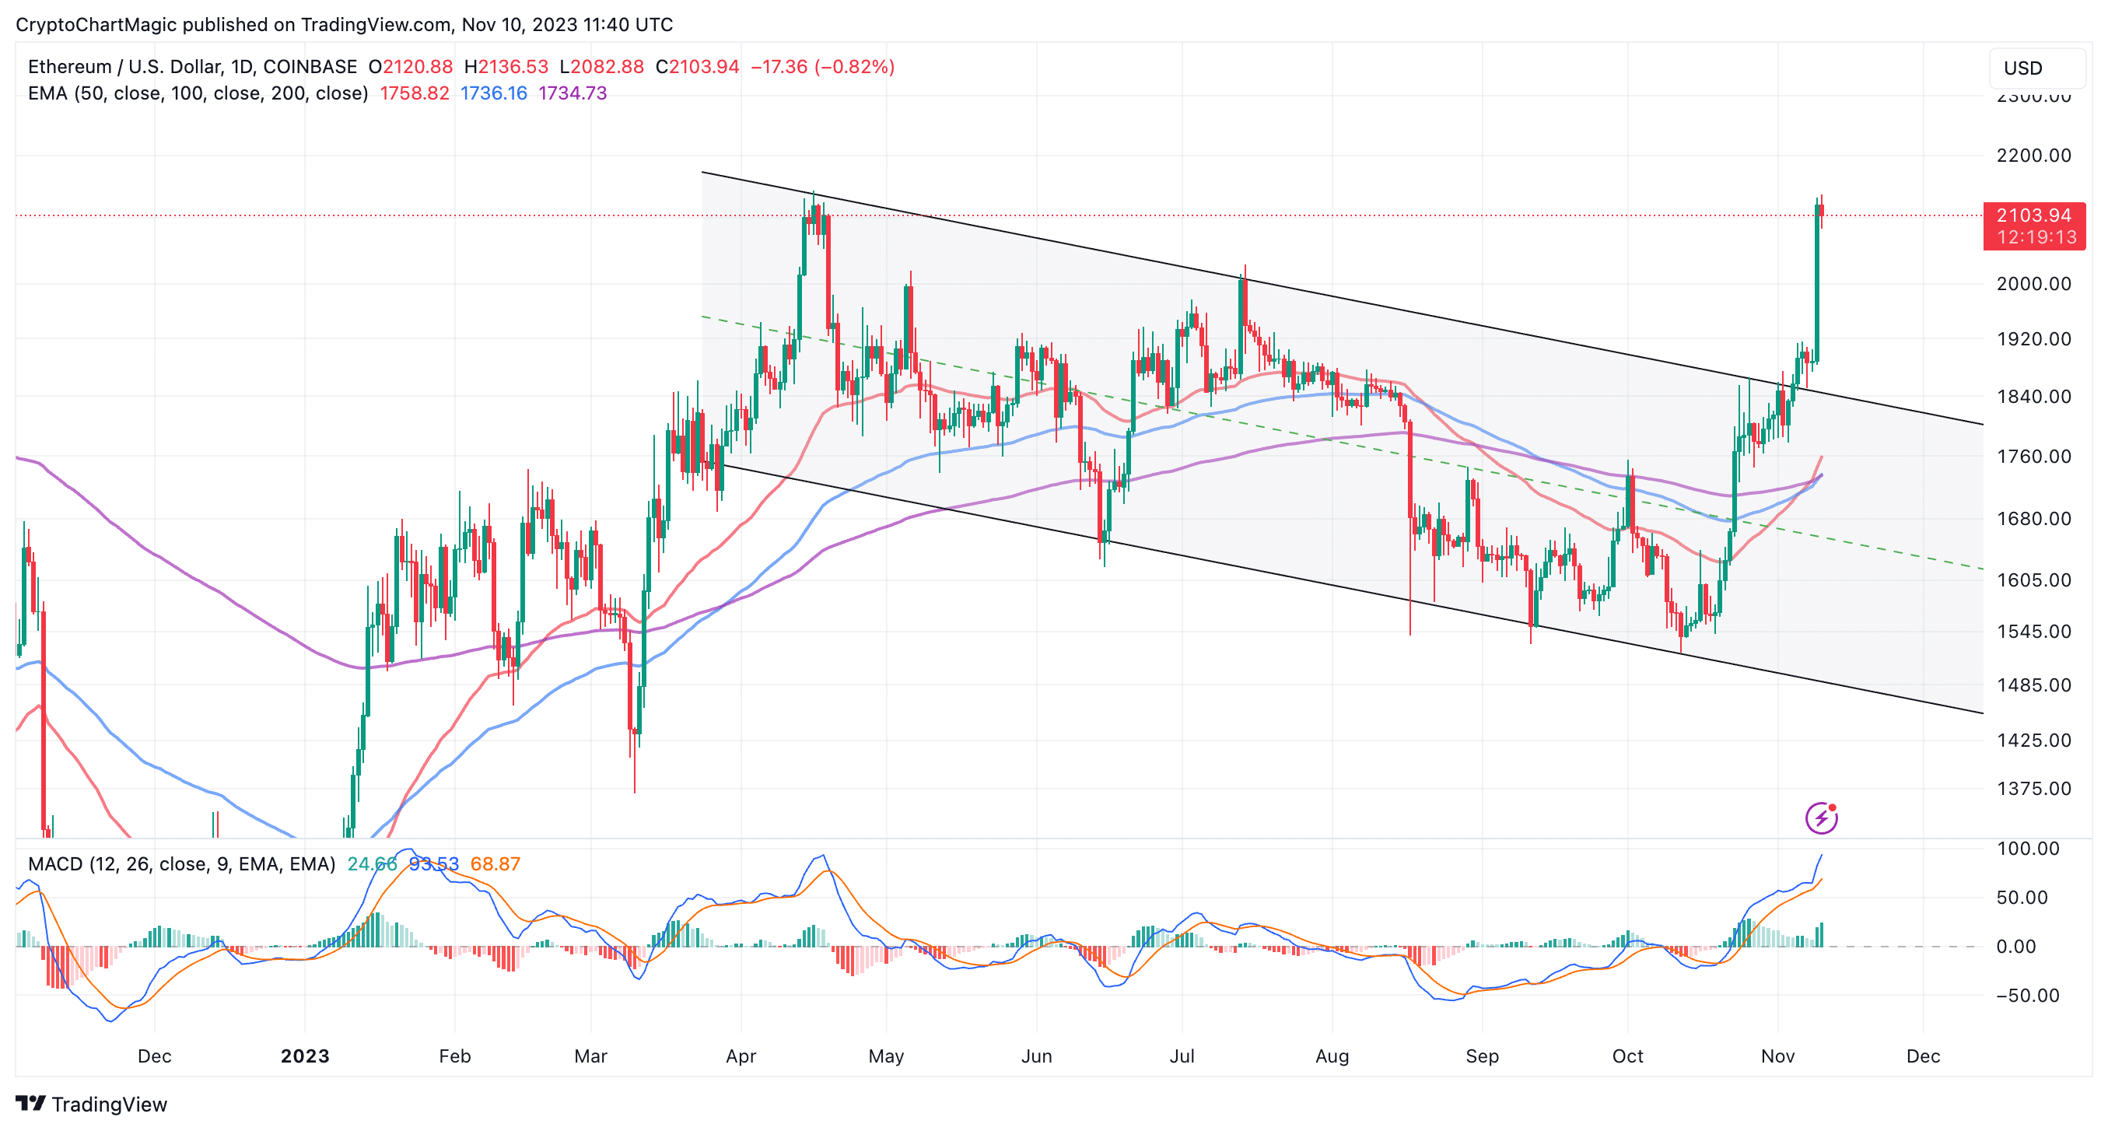Click the Aug label on time axis
Viewport: 2108px width, 1131px height.
point(1332,1056)
